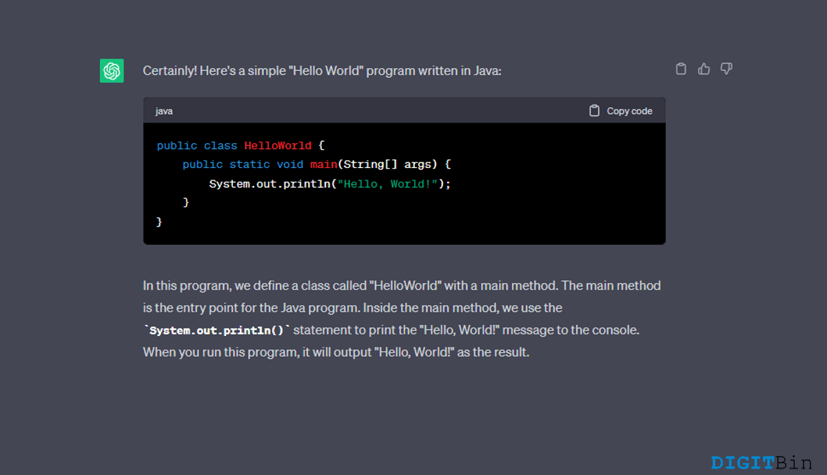Give the response a thumbs up
The height and width of the screenshot is (475, 827).
coord(704,69)
